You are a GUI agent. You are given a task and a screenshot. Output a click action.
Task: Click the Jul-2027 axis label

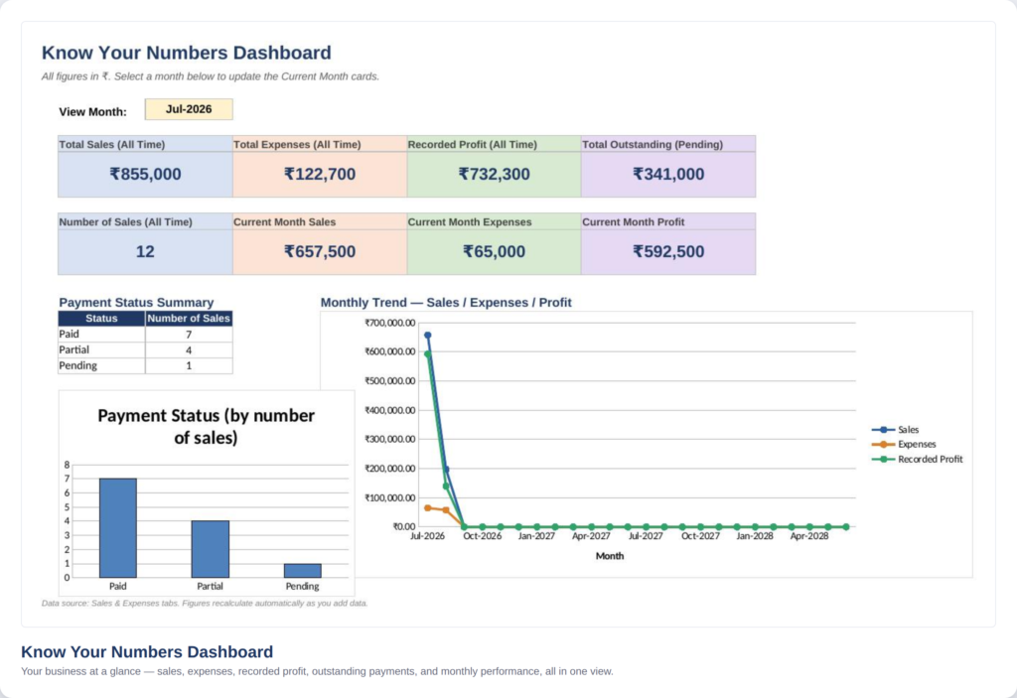(x=646, y=536)
